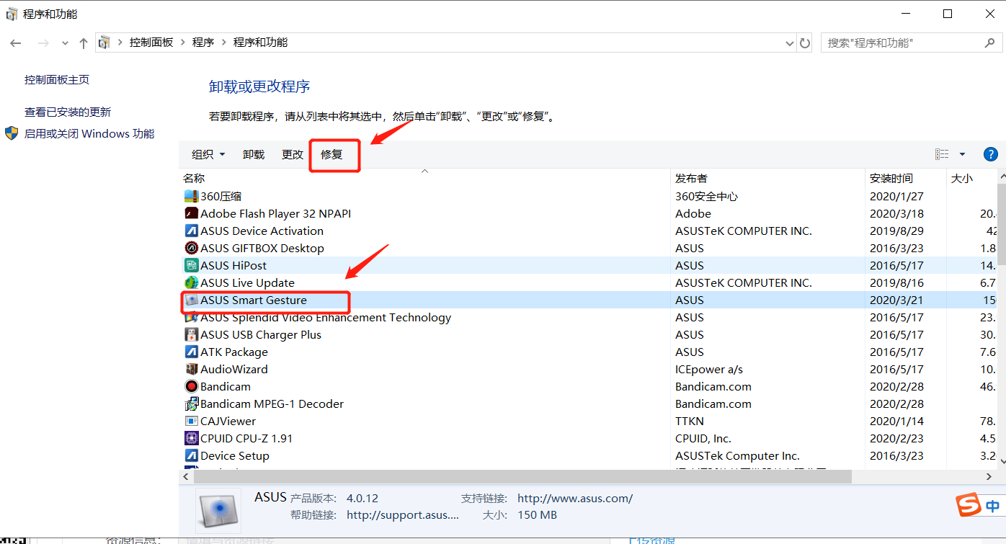Select the AudioWizard entry

tap(234, 369)
